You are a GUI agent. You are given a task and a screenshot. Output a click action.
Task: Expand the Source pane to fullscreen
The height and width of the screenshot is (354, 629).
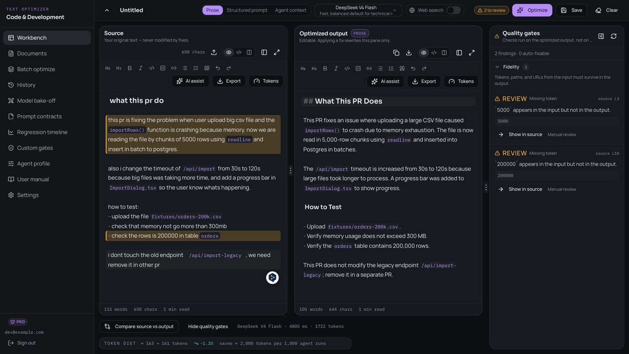pyautogui.click(x=276, y=52)
